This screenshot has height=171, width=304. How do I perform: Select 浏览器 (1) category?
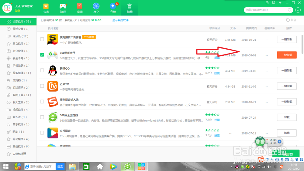18,80
